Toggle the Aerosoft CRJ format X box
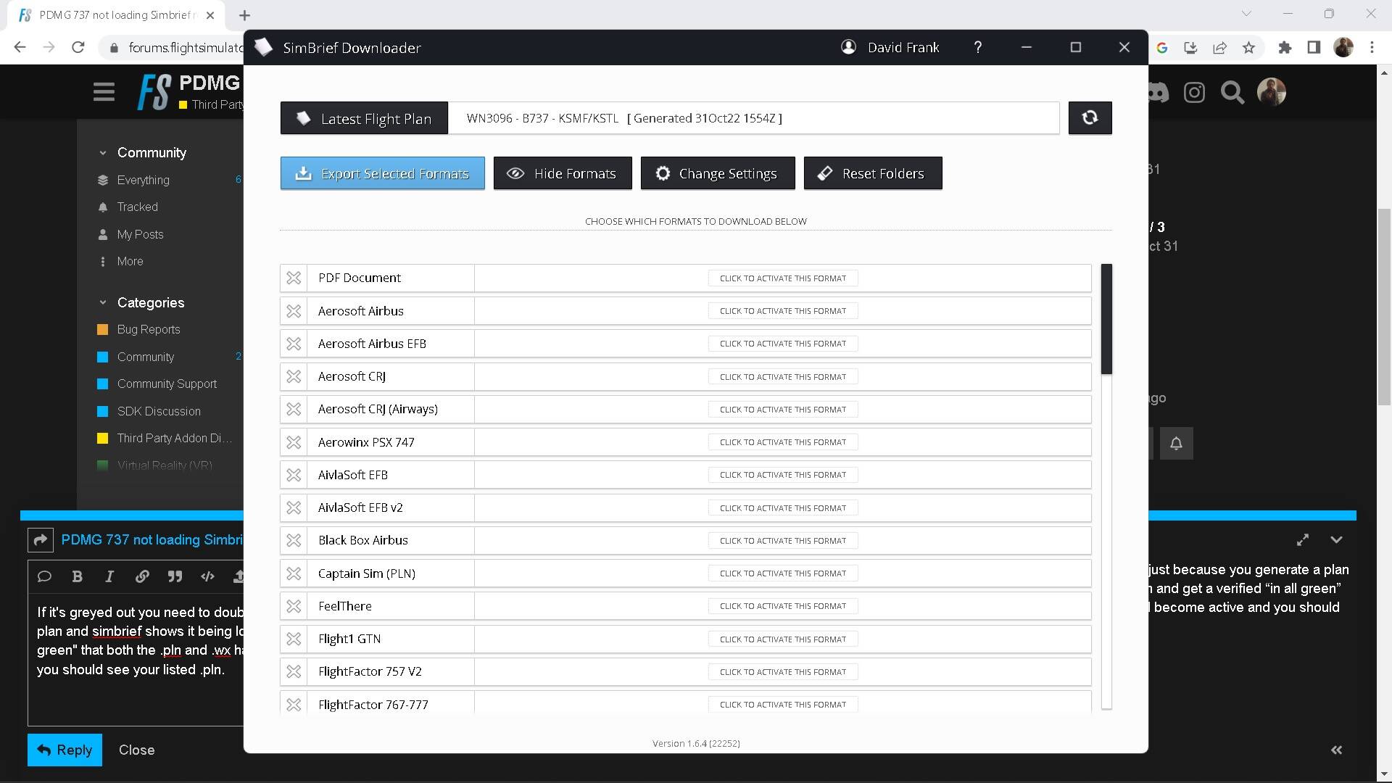The image size is (1392, 783). [294, 377]
